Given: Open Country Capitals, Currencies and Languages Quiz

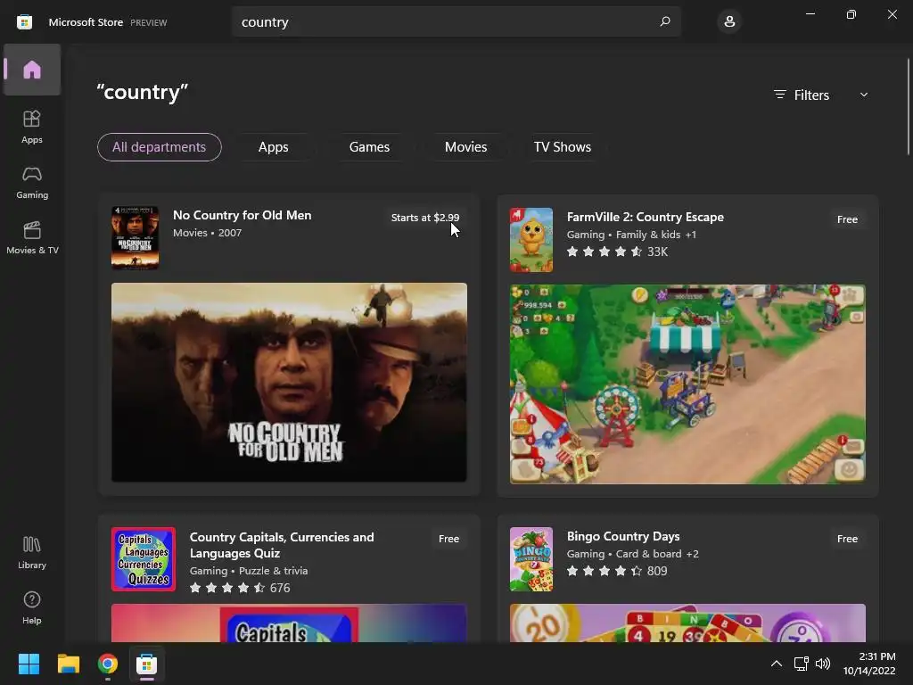Looking at the screenshot, I should coord(282,545).
